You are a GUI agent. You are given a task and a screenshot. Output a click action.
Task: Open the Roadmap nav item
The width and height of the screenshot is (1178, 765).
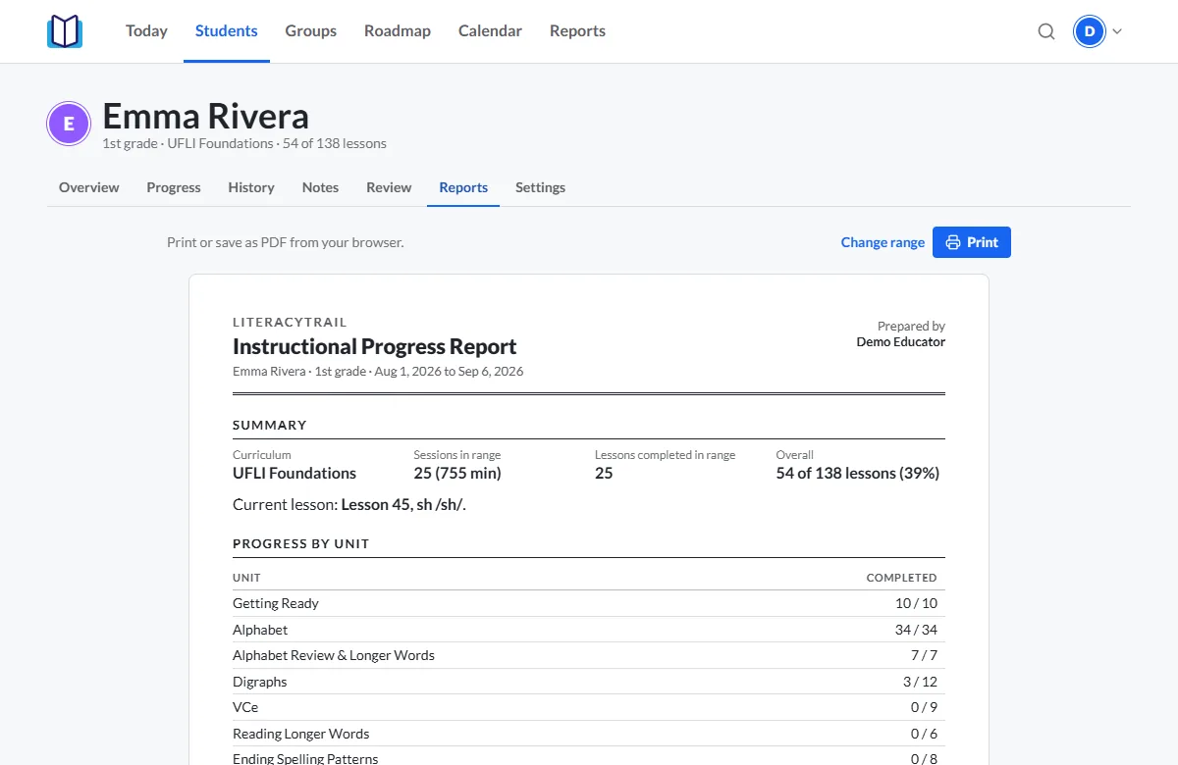(398, 31)
